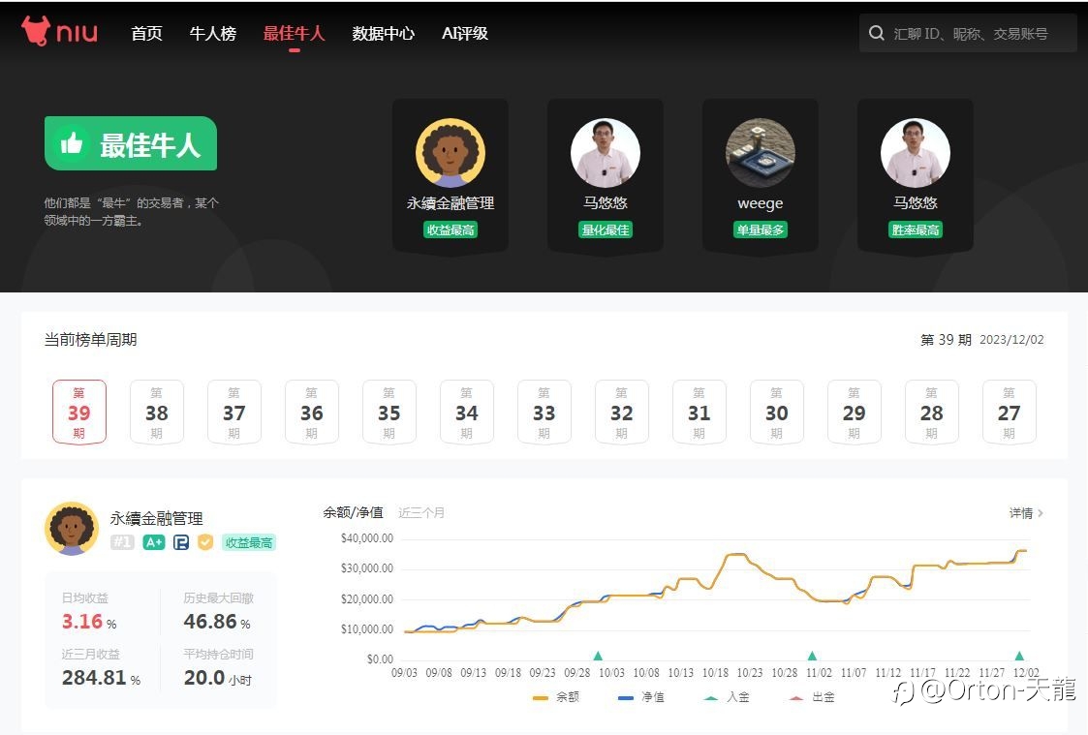Toggle 入金 markers in chart legend

(727, 697)
